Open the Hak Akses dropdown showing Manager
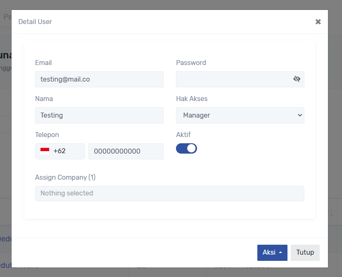The image size is (342, 277). tap(240, 116)
